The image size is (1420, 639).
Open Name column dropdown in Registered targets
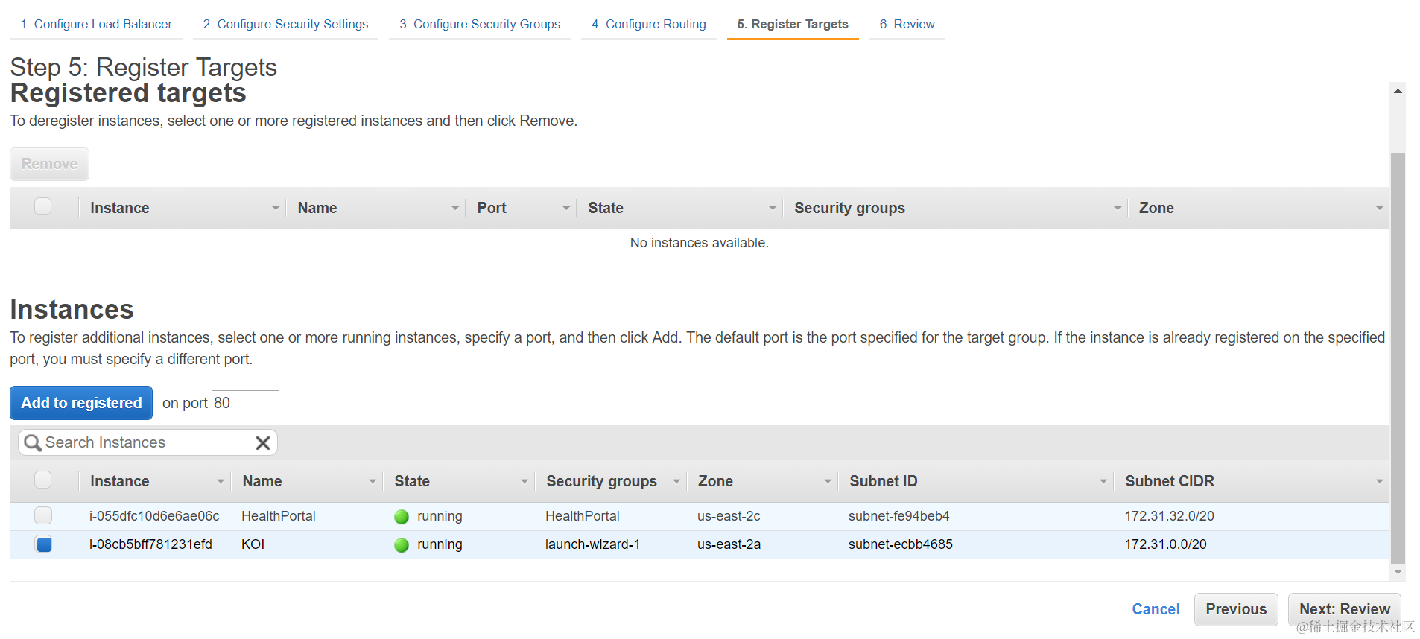[455, 209]
